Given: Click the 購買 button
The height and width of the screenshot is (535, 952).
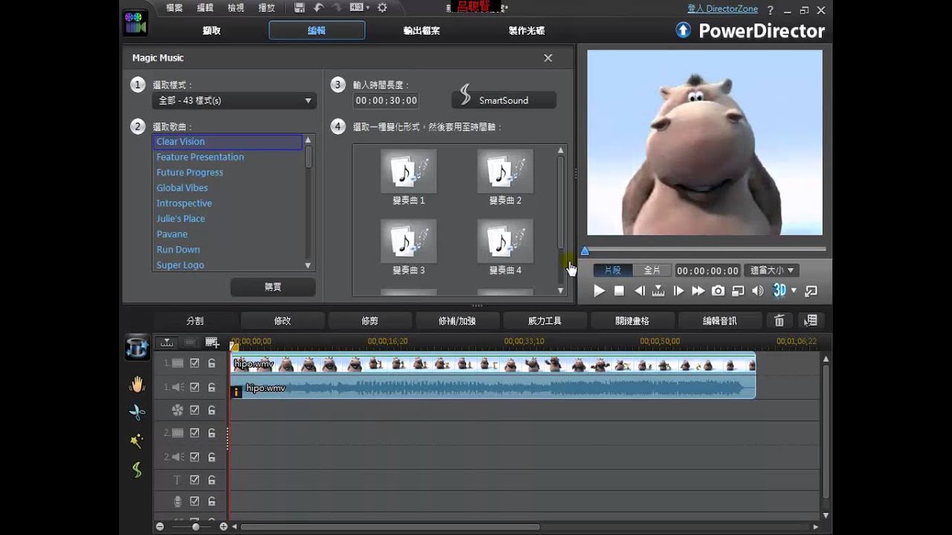Looking at the screenshot, I should click(273, 287).
